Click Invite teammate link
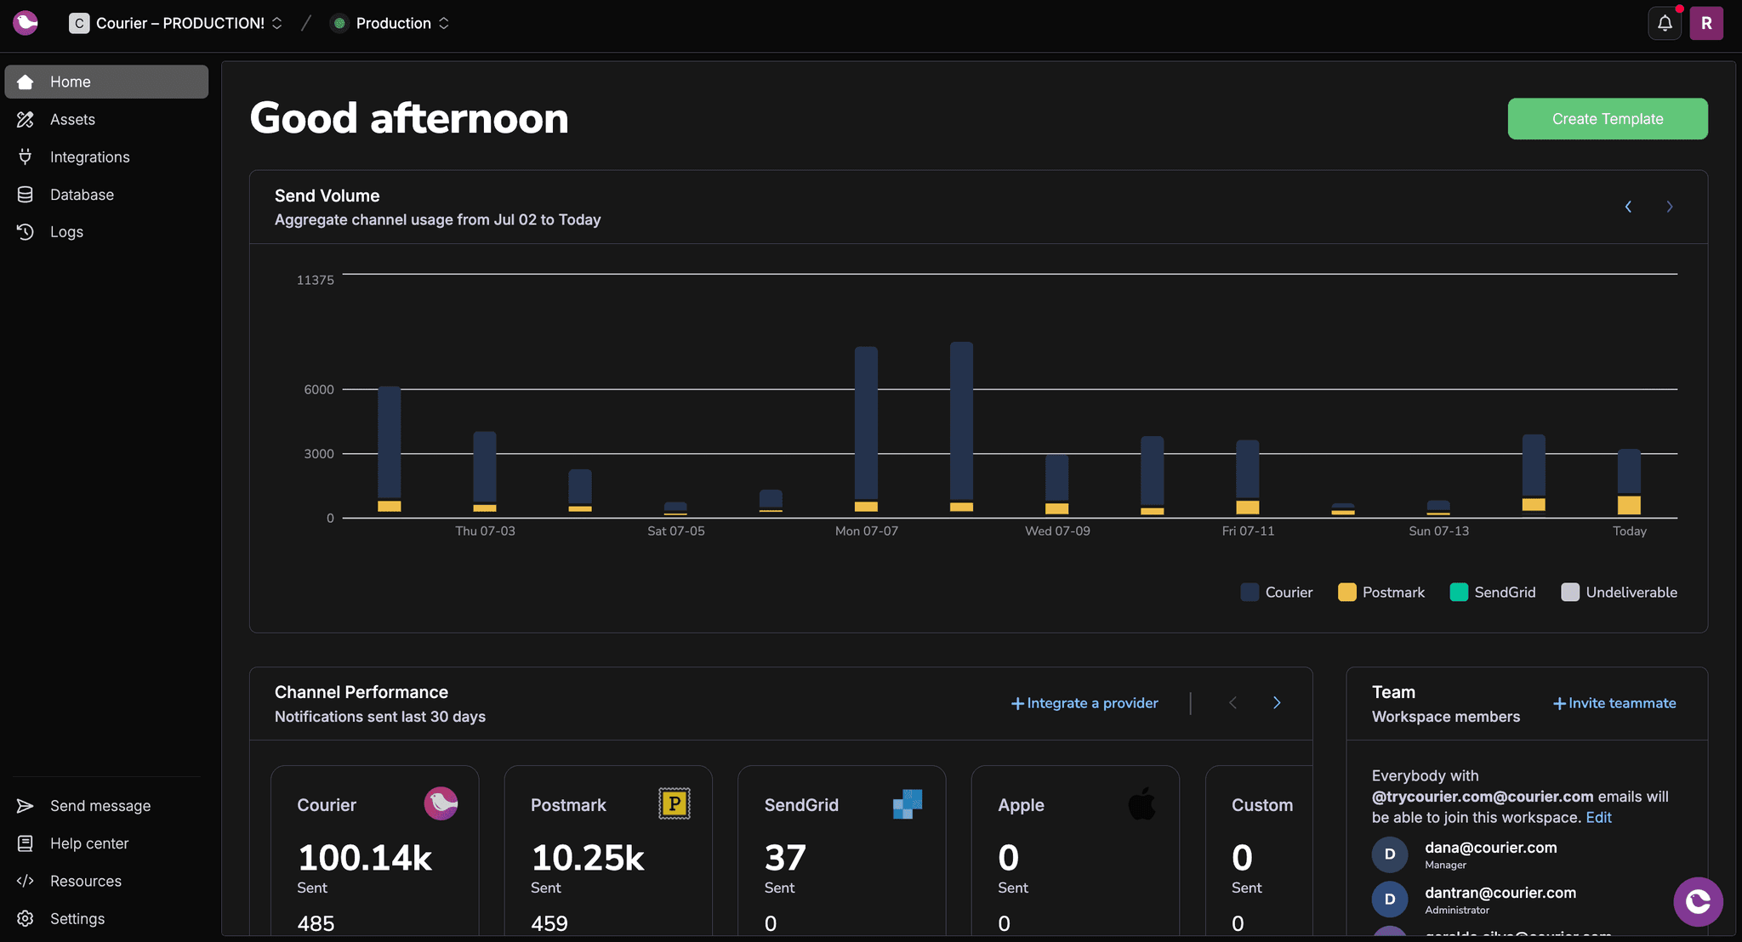The image size is (1742, 942). [x=1614, y=703]
